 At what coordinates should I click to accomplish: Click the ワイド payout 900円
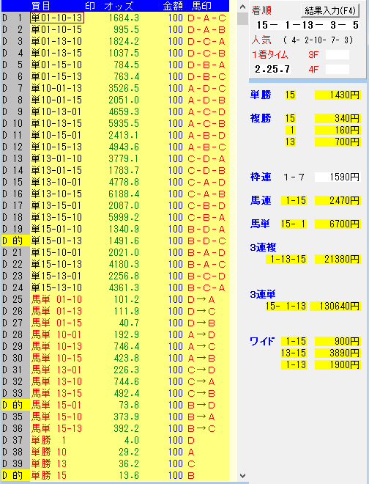tap(338, 341)
